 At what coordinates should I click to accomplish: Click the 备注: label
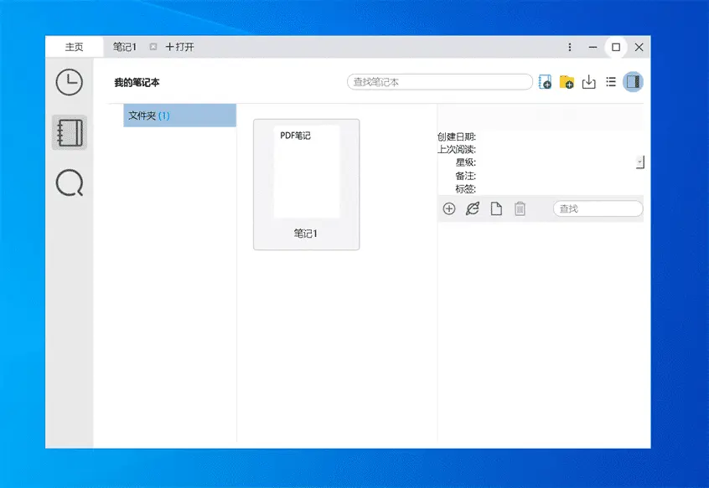[x=466, y=176]
